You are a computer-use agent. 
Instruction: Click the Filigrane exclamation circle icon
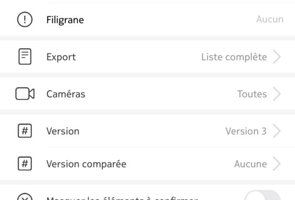pyautogui.click(x=25, y=20)
